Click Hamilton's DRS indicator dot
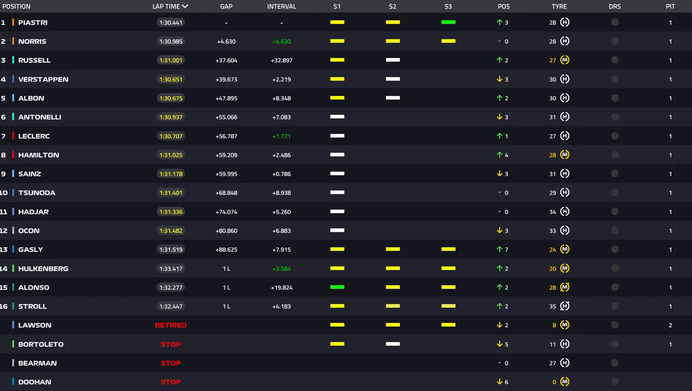Image resolution: width=692 pixels, height=391 pixels. pos(615,154)
